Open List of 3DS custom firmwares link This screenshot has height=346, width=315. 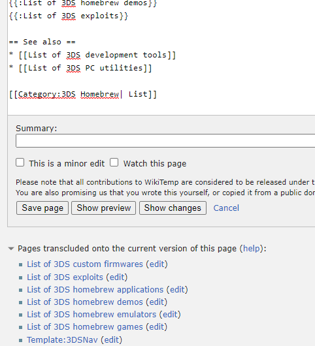click(85, 264)
